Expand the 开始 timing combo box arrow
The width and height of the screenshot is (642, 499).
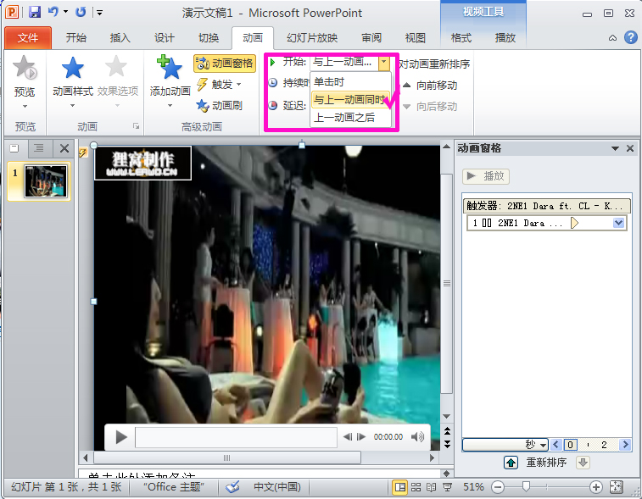coord(383,63)
